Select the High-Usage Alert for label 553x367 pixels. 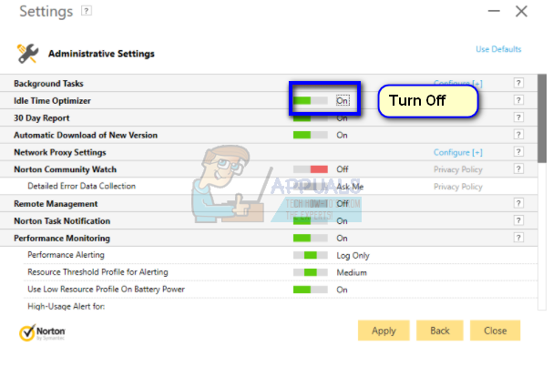pyautogui.click(x=67, y=306)
